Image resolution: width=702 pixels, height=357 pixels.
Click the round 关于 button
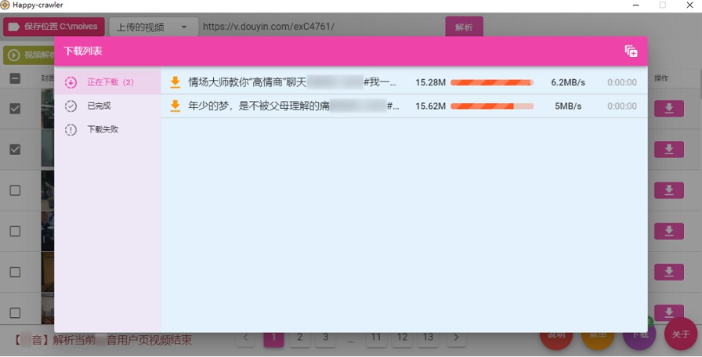coord(681,334)
